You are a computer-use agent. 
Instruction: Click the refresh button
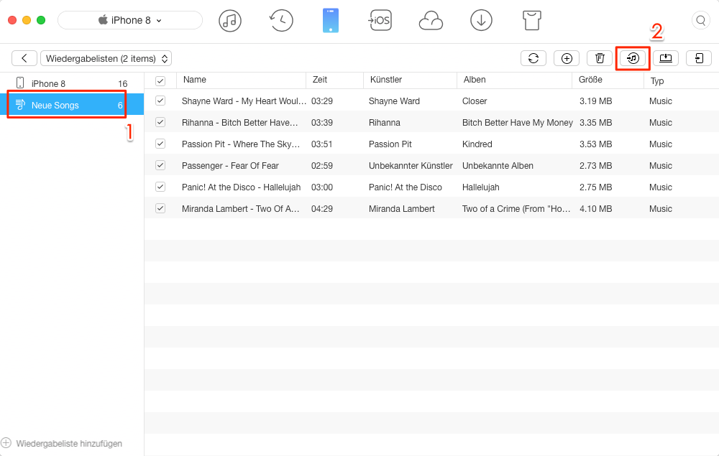pos(533,58)
